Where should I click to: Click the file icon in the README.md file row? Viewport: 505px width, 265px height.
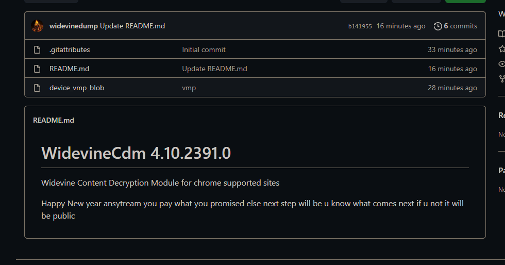(x=37, y=69)
